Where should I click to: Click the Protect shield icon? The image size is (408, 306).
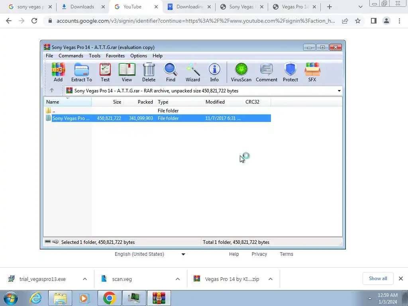point(290,73)
